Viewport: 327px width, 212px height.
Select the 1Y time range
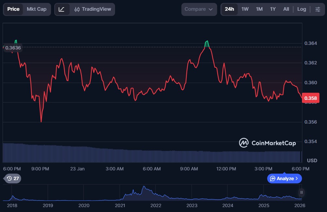(273, 9)
